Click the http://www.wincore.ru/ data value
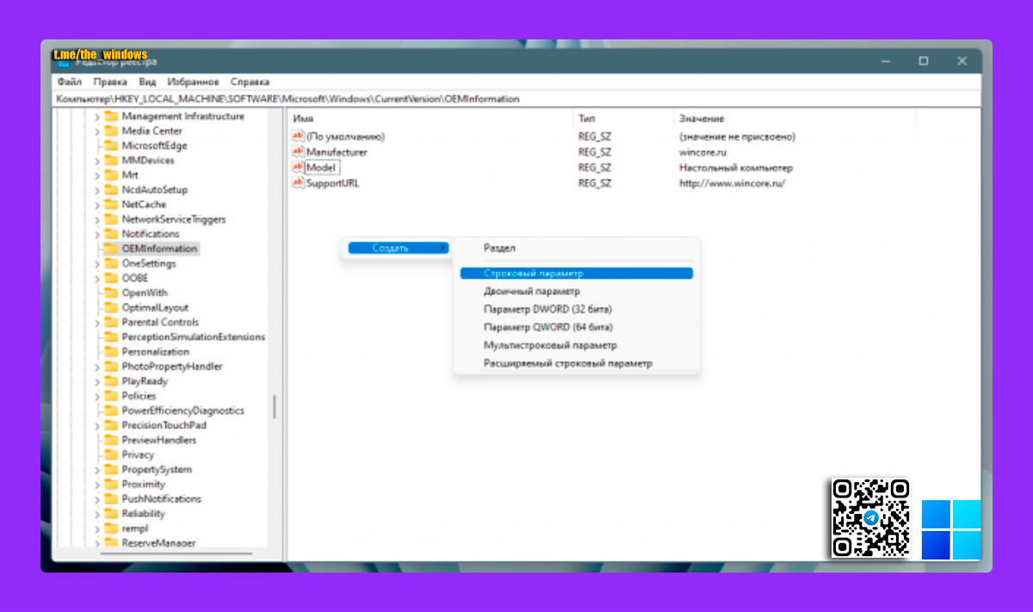The image size is (1033, 612). tap(732, 183)
